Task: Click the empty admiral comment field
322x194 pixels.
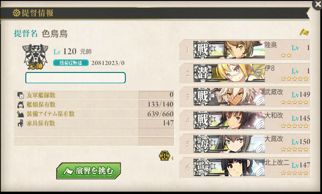Action: [76, 78]
